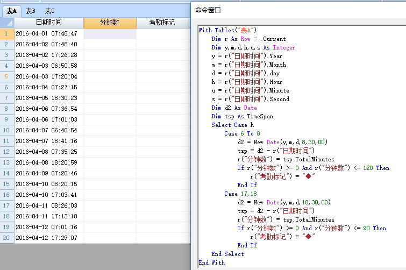Switch to the 表C tab
406x270 pixels.
tap(49, 11)
